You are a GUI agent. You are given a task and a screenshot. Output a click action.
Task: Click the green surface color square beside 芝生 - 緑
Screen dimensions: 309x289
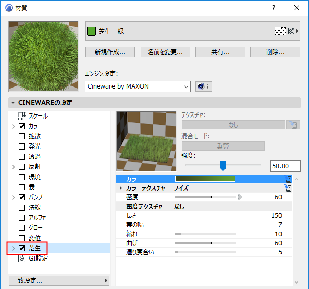tap(91, 32)
